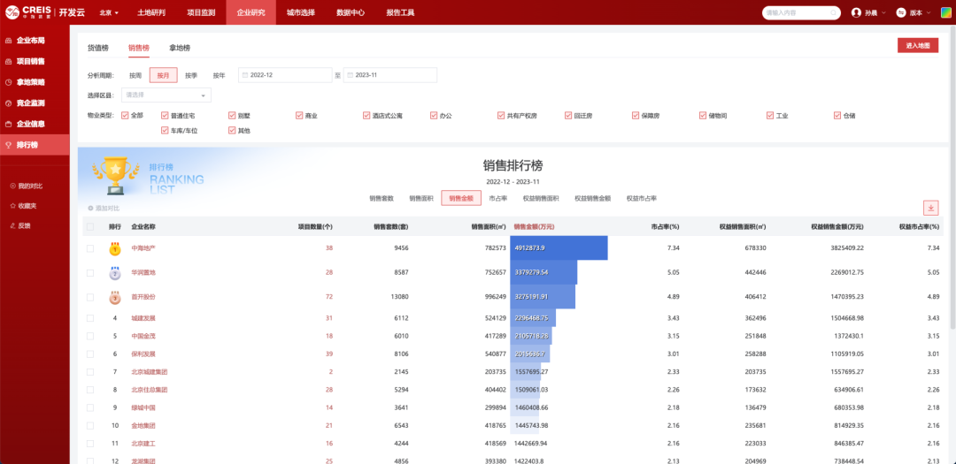Open 项目销售 sidebar icon
Screen dimensions: 956x464
click(x=9, y=62)
